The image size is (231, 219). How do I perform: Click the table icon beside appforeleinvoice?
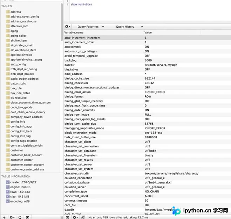(x=8, y=55)
